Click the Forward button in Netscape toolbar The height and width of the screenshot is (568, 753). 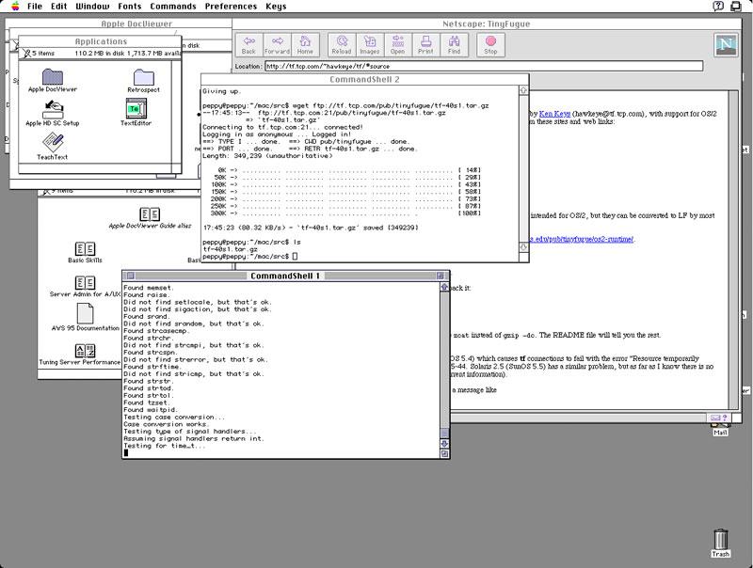pos(277,44)
